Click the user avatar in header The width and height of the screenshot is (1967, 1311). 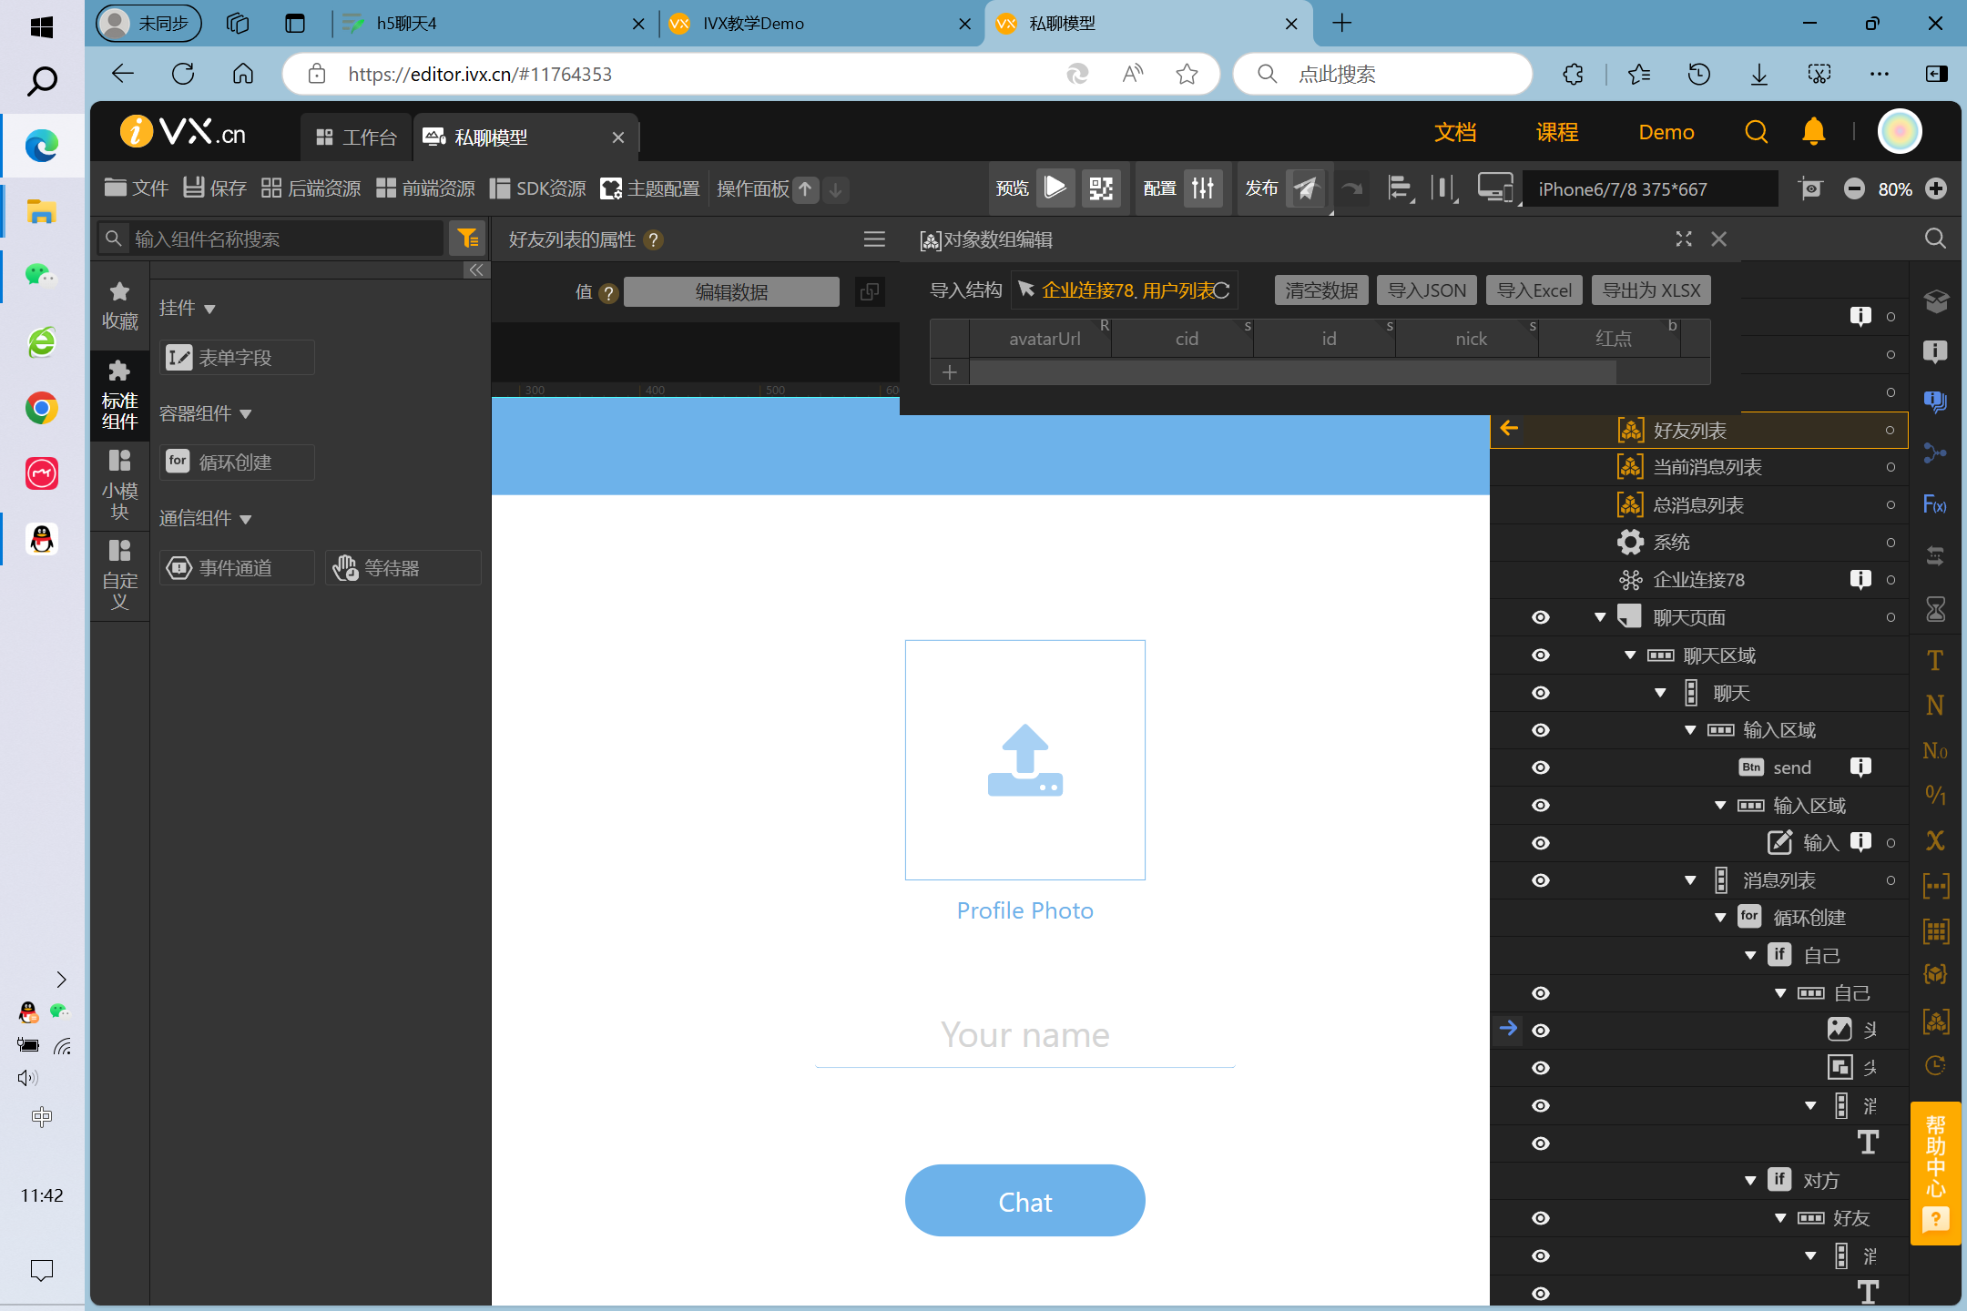(x=1900, y=132)
